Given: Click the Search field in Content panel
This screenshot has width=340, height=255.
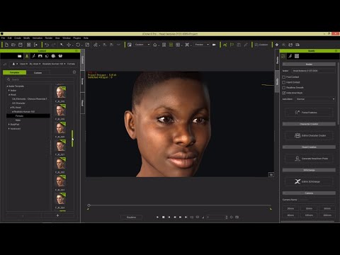Looking at the screenshot, I should (40, 79).
